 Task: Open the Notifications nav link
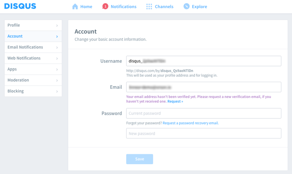[x=123, y=6]
